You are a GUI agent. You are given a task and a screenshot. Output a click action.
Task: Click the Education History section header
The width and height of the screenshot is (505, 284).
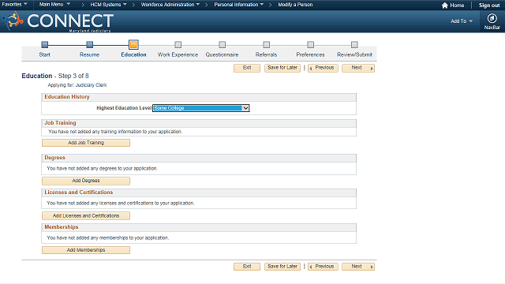[x=67, y=97]
